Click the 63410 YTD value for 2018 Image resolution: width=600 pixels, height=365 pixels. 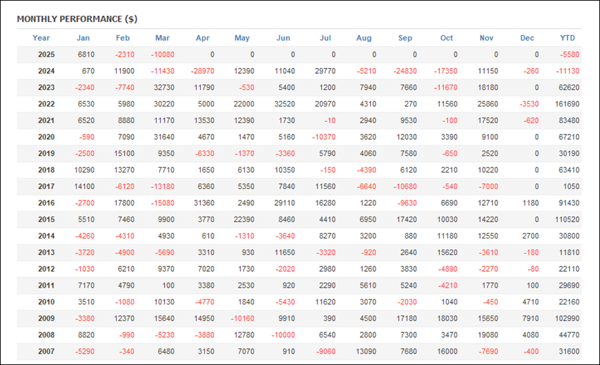coord(569,170)
